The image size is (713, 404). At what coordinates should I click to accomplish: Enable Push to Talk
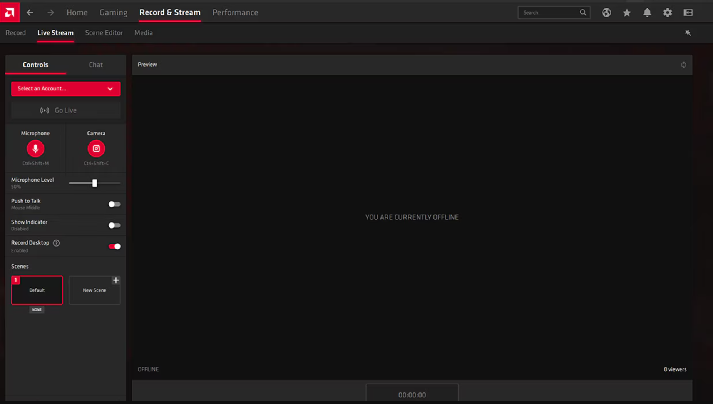(x=114, y=204)
